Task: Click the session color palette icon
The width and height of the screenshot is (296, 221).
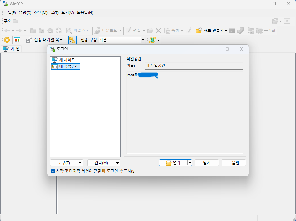Action: 17,40
